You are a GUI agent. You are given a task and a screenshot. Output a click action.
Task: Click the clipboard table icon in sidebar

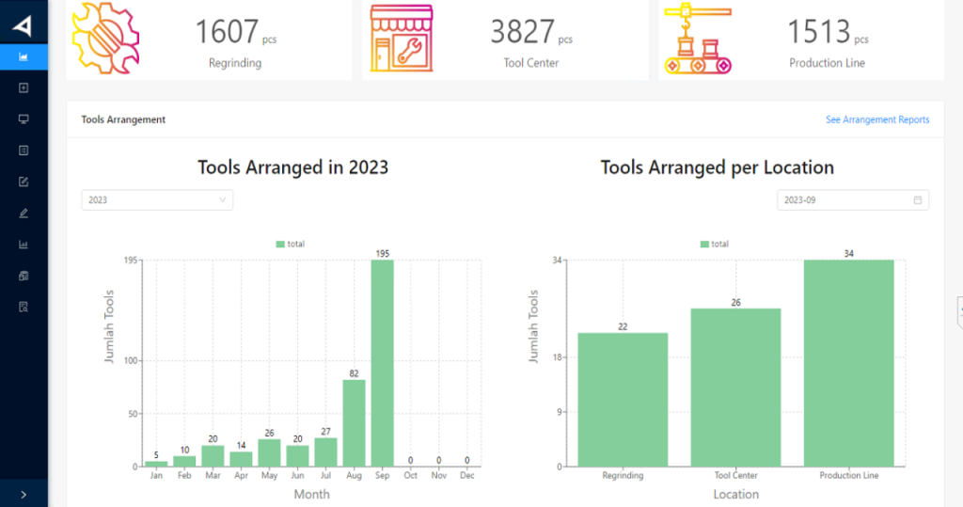(24, 276)
